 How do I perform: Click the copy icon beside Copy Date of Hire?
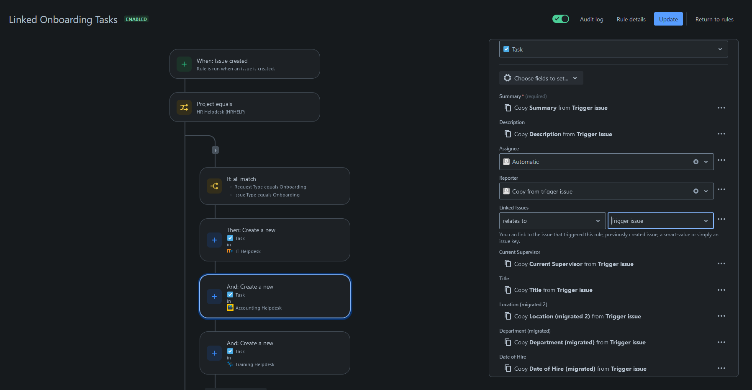coord(508,368)
